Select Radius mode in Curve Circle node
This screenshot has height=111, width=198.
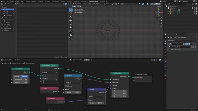(24, 76)
